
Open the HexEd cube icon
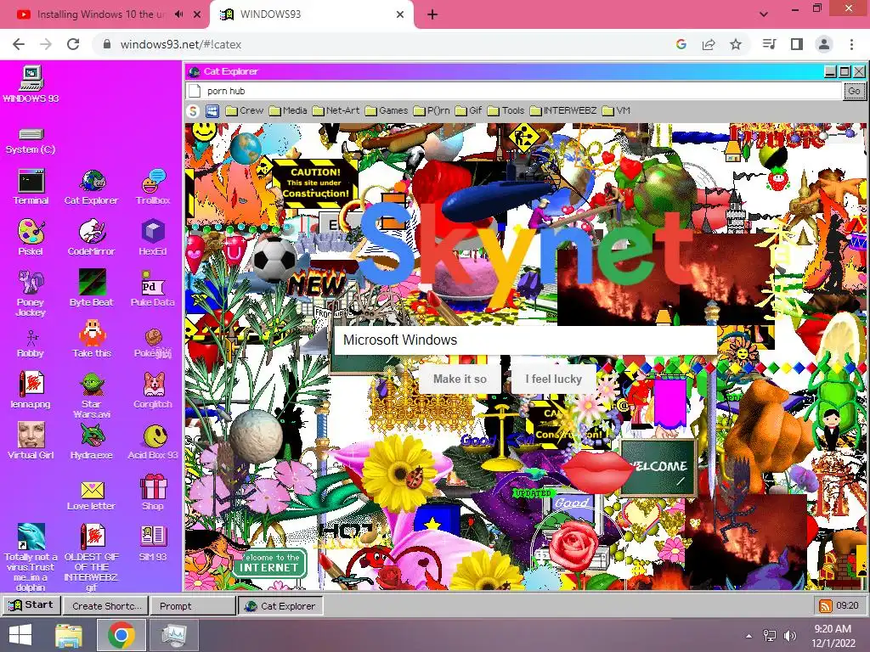(153, 238)
